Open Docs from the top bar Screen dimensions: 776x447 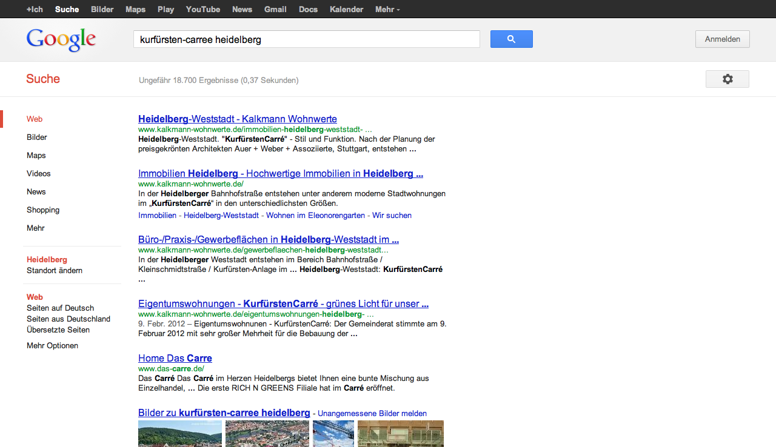[x=309, y=9]
